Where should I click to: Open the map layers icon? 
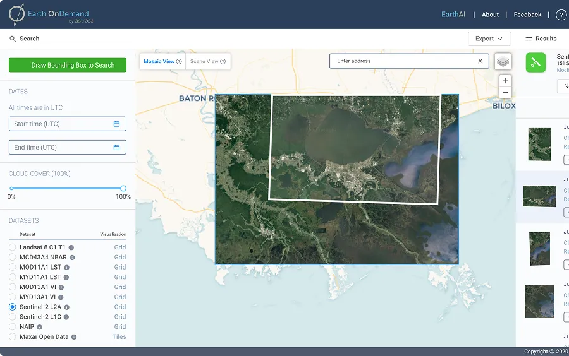point(503,62)
